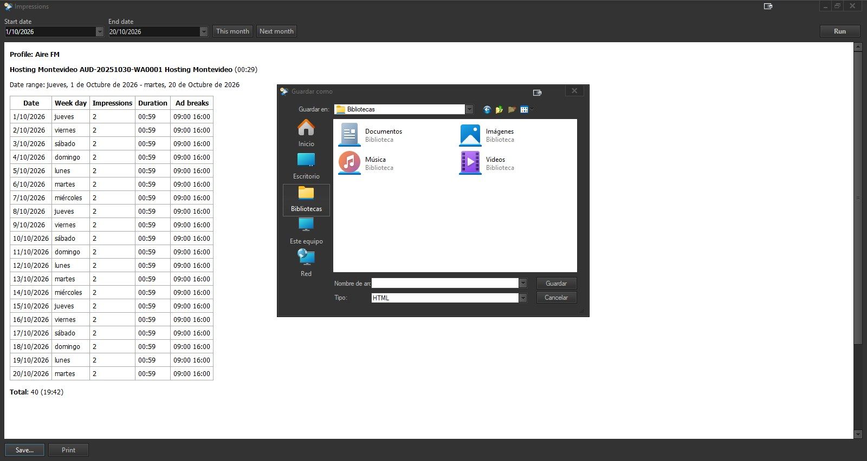Expand the Start date dropdown
Image resolution: width=867 pixels, height=461 pixels.
(100, 32)
